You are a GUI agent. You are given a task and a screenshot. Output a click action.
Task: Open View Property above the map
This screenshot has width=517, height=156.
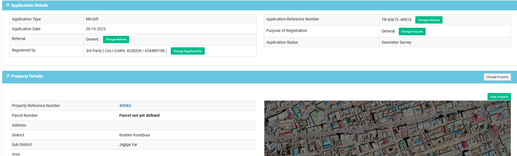499,97
